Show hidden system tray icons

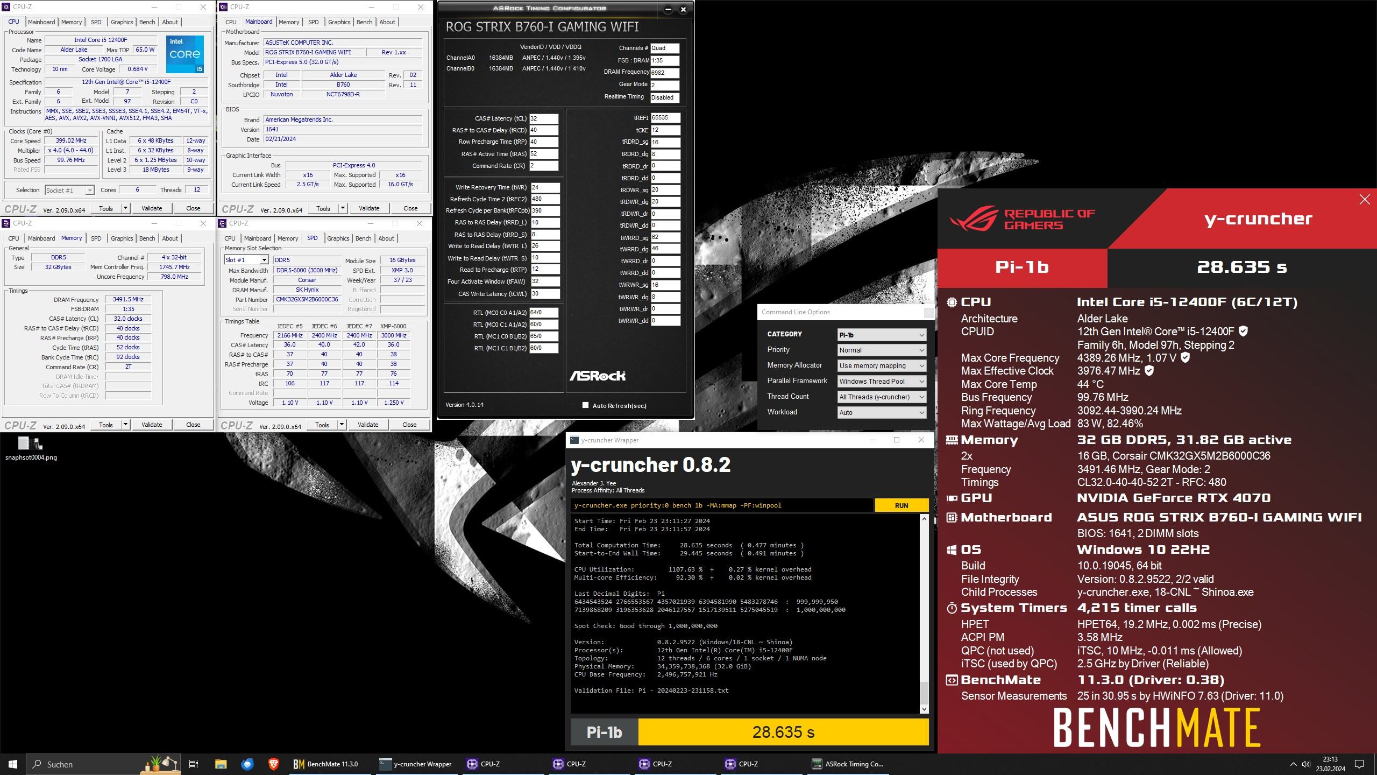click(x=1293, y=764)
